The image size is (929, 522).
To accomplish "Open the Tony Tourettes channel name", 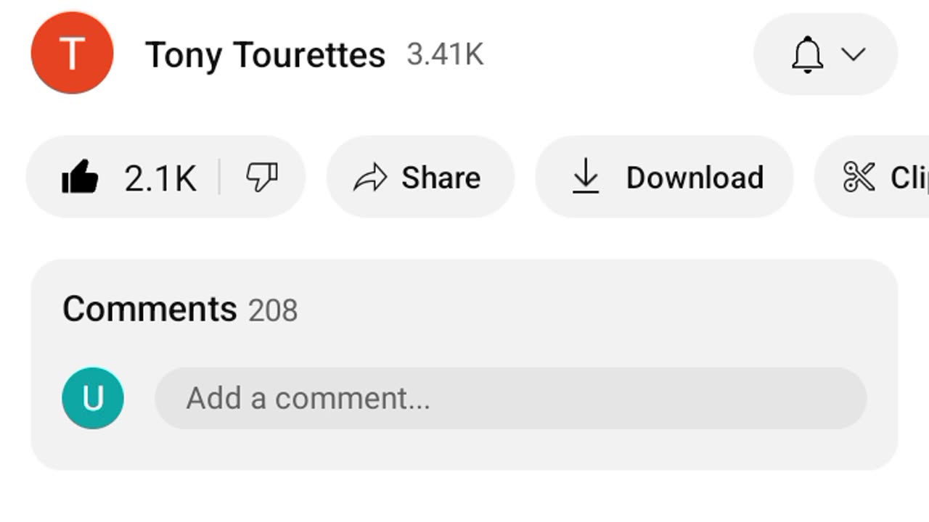I will pyautogui.click(x=266, y=55).
